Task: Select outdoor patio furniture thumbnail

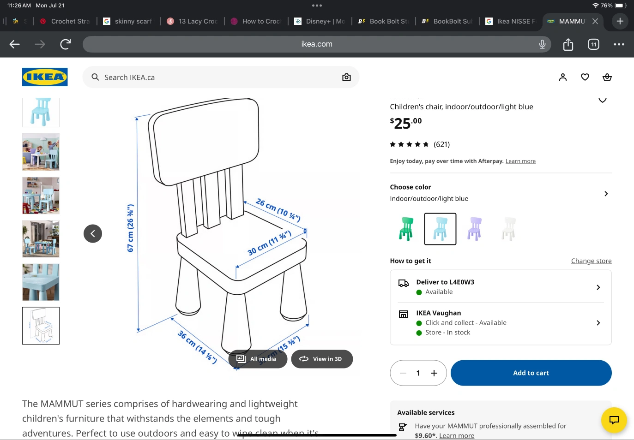Action: click(41, 239)
